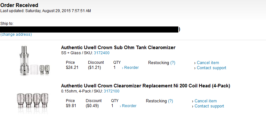Screen dimensions: 266x125
Task: Click the tank item's Restocking status text
Action: click(x=158, y=63)
